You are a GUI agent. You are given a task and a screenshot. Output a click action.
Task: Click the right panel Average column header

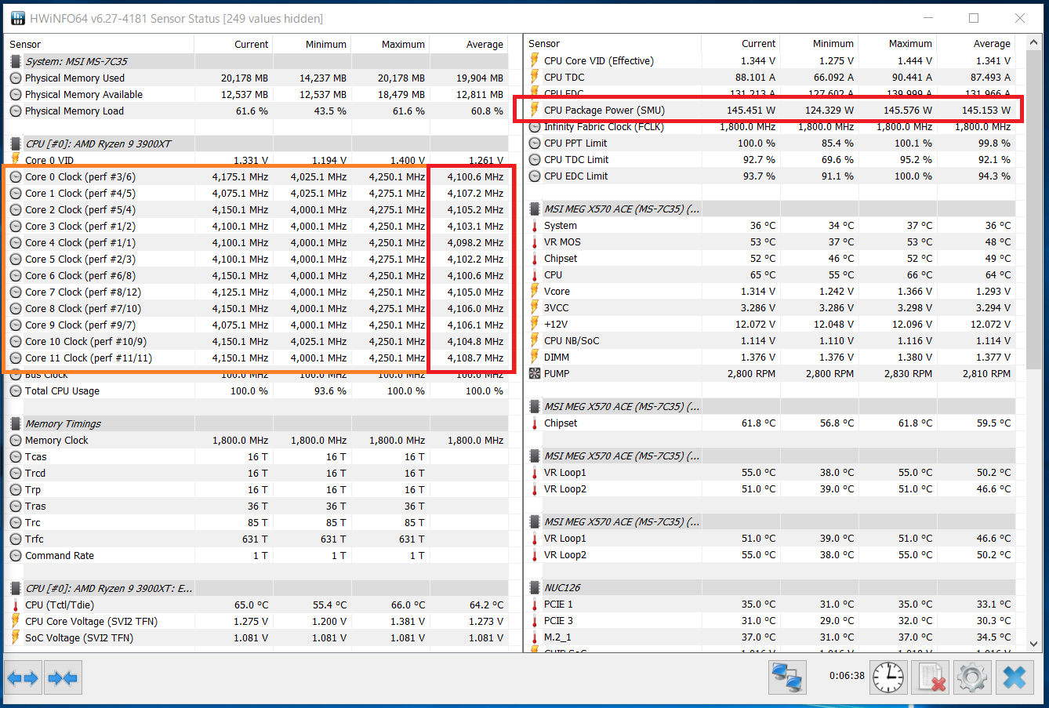976,43
